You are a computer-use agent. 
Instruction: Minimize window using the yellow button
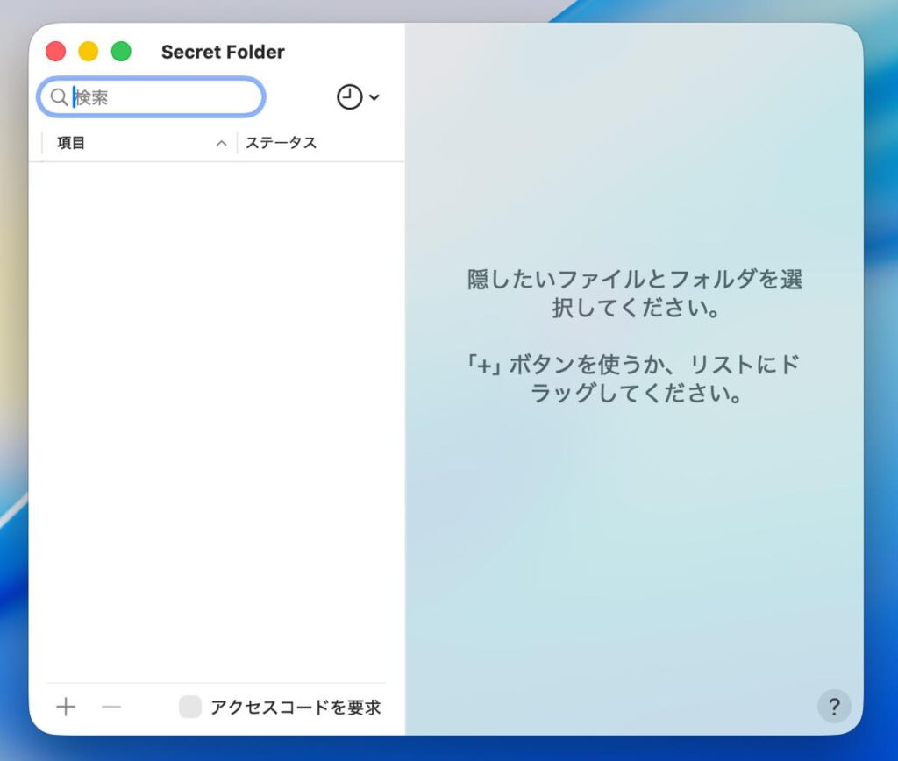click(89, 52)
